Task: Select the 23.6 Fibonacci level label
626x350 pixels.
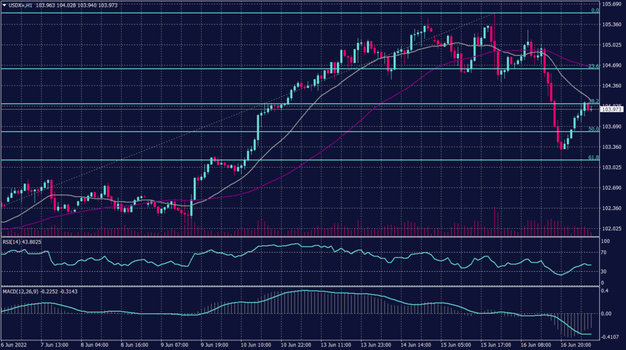Action: [592, 66]
